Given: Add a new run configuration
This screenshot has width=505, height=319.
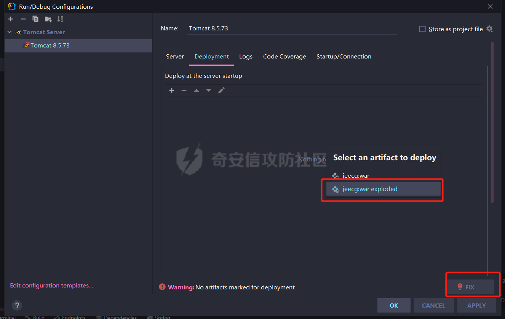Looking at the screenshot, I should click(x=11, y=19).
